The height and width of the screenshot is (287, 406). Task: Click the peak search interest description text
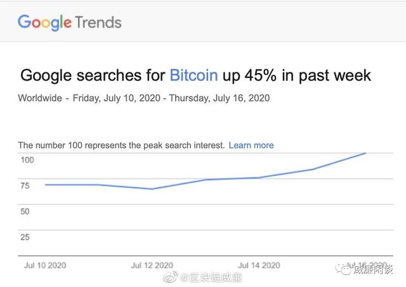(x=121, y=145)
